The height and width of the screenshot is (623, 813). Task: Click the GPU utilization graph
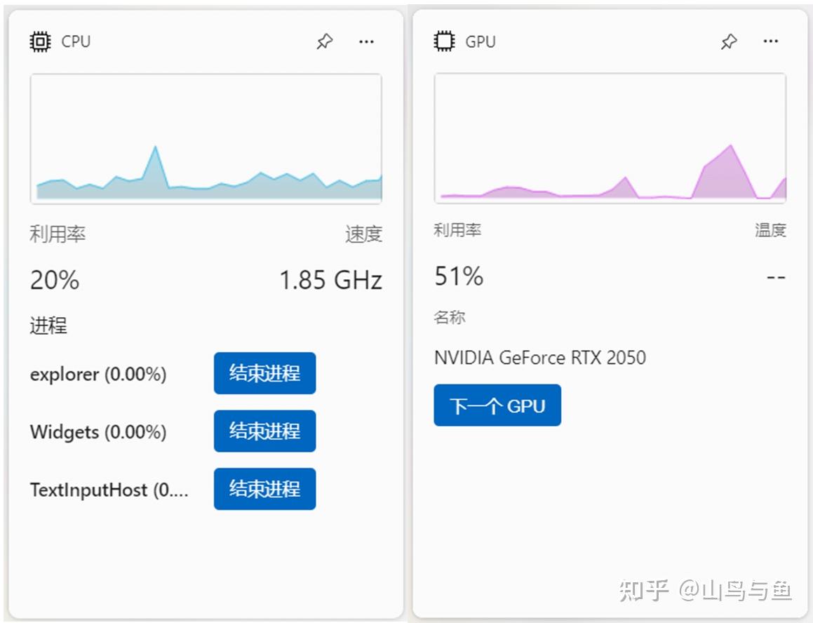[610, 138]
